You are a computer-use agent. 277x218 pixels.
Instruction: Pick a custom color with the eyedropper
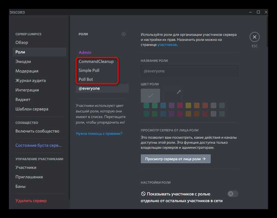(179, 92)
